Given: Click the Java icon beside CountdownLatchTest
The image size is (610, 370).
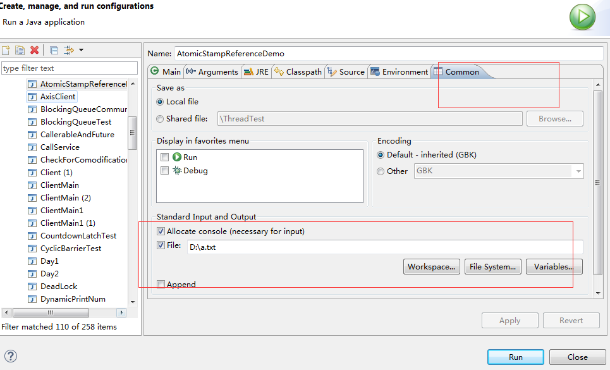Looking at the screenshot, I should pos(33,236).
